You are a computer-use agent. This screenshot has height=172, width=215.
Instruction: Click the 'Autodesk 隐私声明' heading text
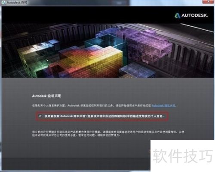tap(47, 96)
